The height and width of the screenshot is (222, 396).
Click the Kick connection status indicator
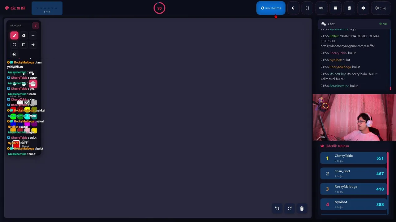(383, 24)
